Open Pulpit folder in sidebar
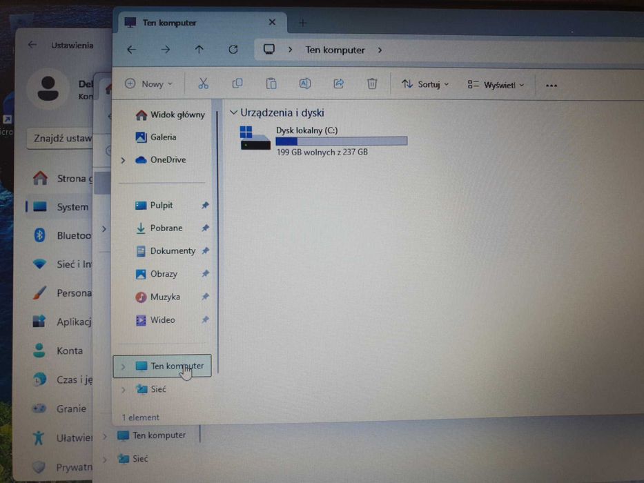Screen dimensions: 644x483 click(154, 206)
